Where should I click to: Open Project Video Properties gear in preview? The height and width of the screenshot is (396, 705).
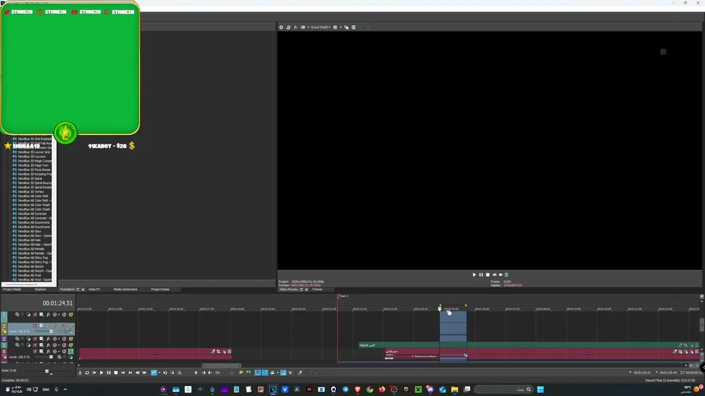tap(281, 27)
